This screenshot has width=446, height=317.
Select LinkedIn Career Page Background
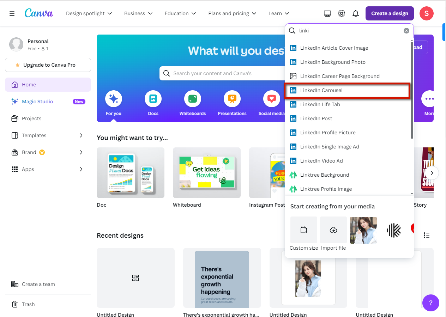click(x=347, y=76)
